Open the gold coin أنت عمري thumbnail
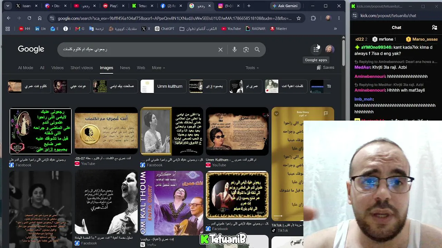Screen dimensions: 442x248 point(106,131)
